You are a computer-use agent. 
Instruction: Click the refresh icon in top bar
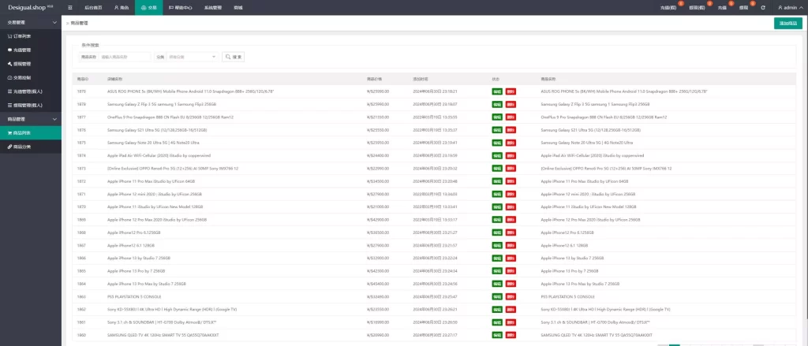pos(763,8)
